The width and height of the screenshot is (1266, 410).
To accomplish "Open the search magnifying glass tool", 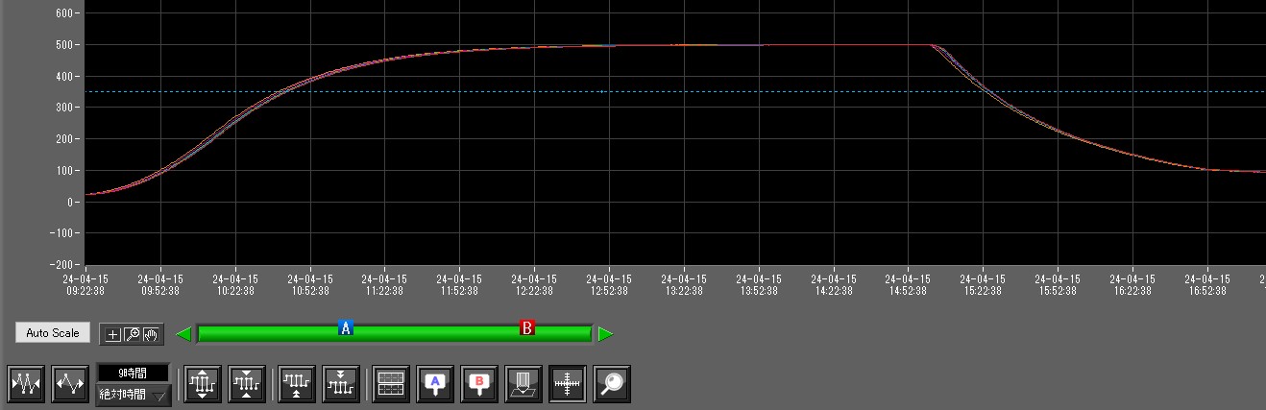I will [612, 383].
